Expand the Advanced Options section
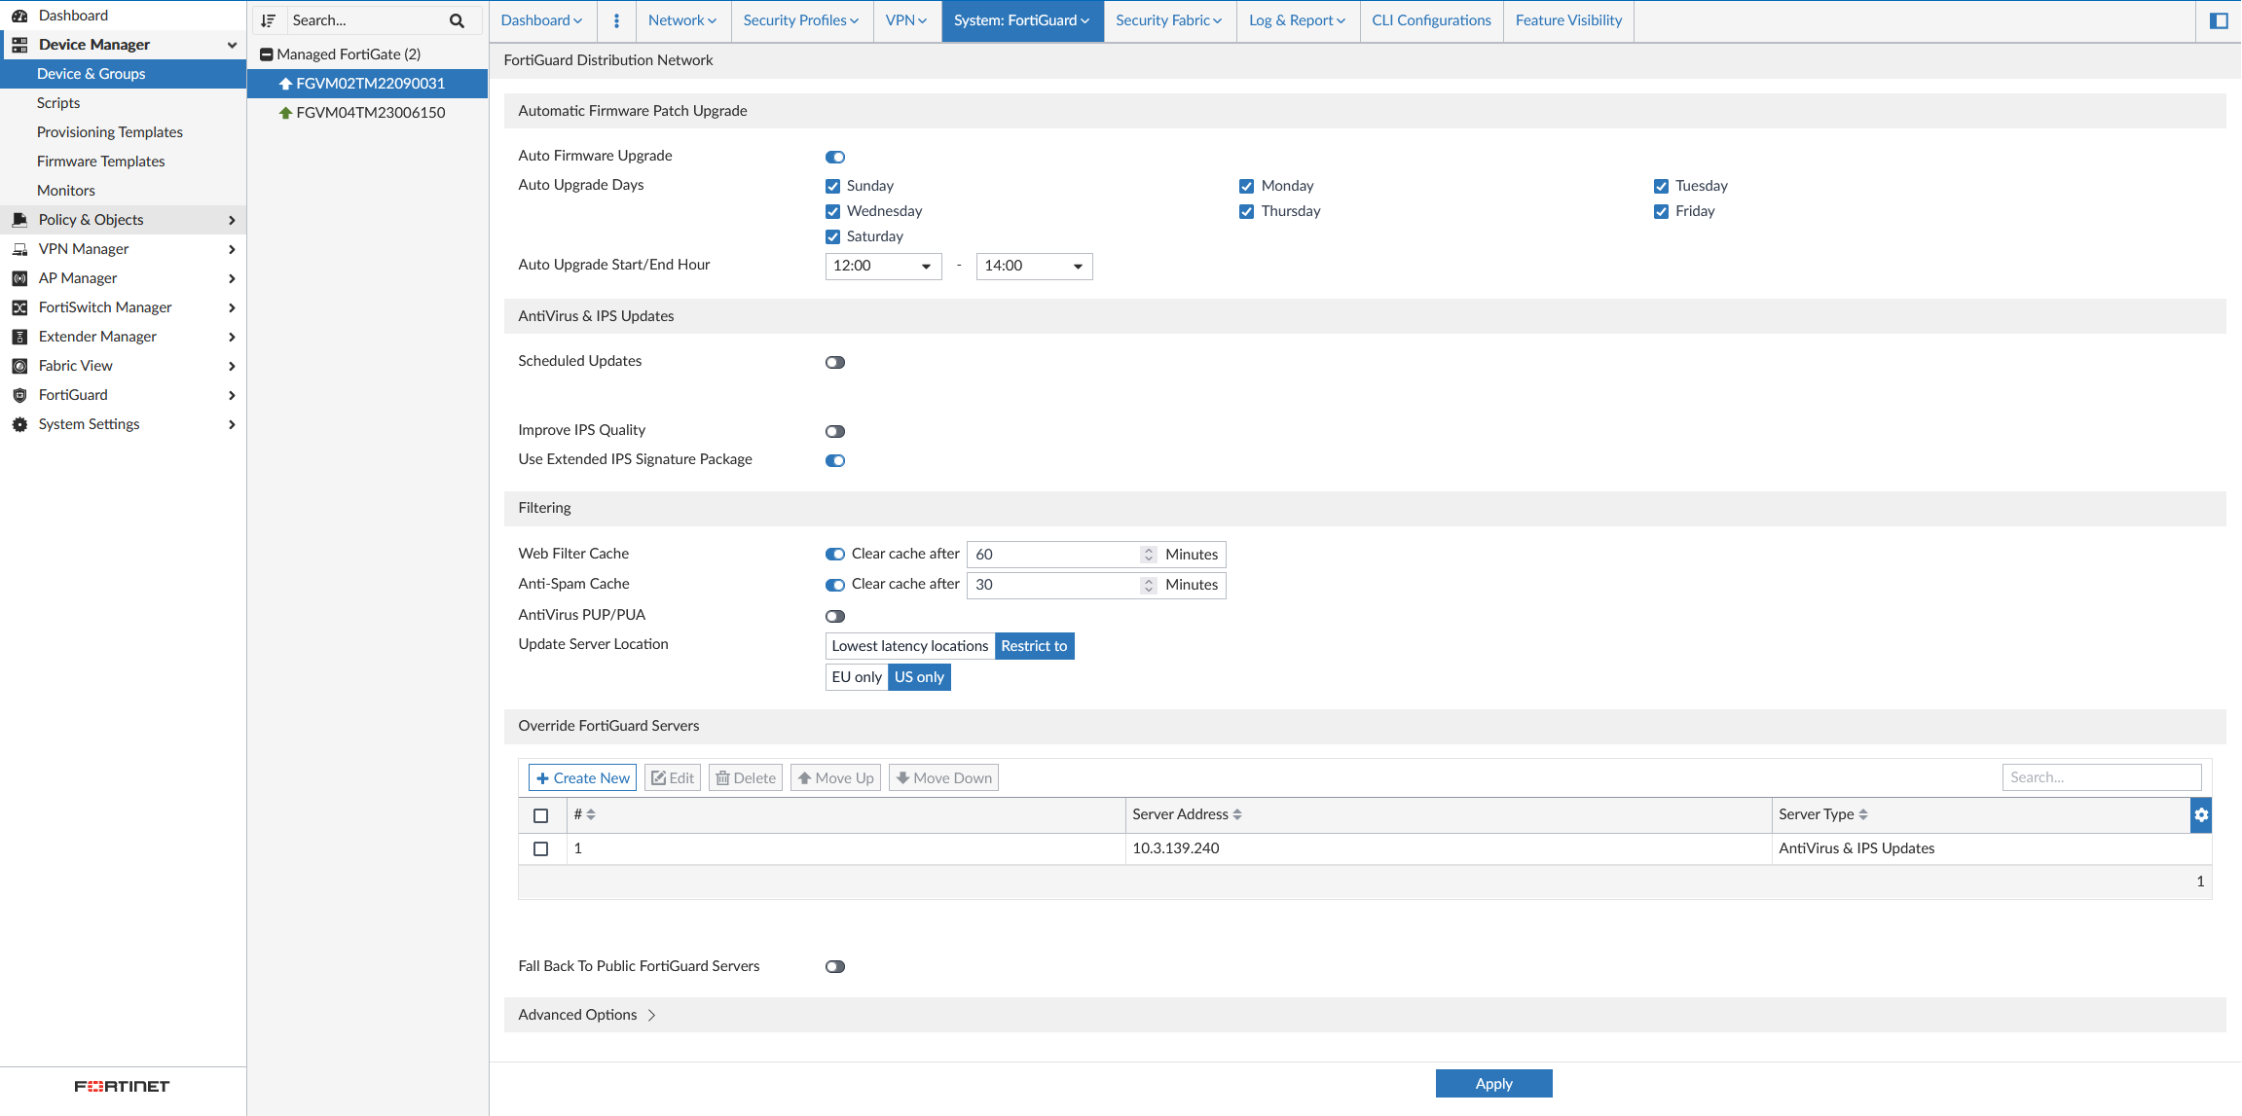The height and width of the screenshot is (1116, 2242). (x=585, y=1014)
